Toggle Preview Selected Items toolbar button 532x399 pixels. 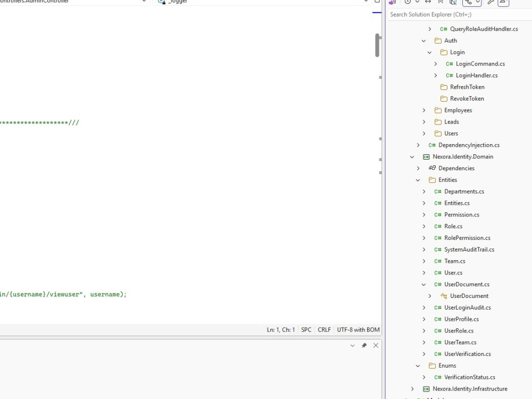[x=503, y=3]
